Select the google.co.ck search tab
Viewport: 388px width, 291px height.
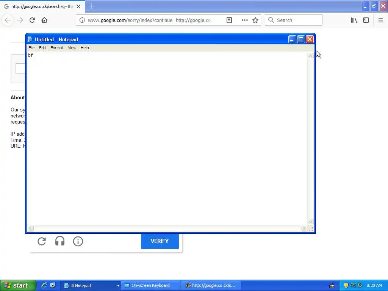point(42,6)
